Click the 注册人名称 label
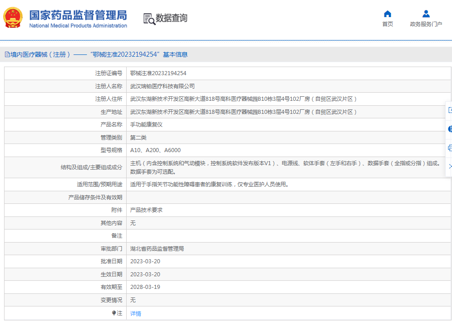This screenshot has width=452, height=324. (x=109, y=86)
